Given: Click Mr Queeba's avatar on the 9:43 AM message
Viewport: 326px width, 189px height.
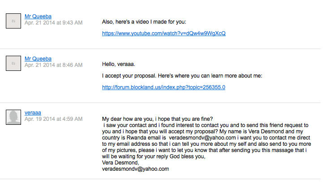Looking at the screenshot, I should (13, 21).
